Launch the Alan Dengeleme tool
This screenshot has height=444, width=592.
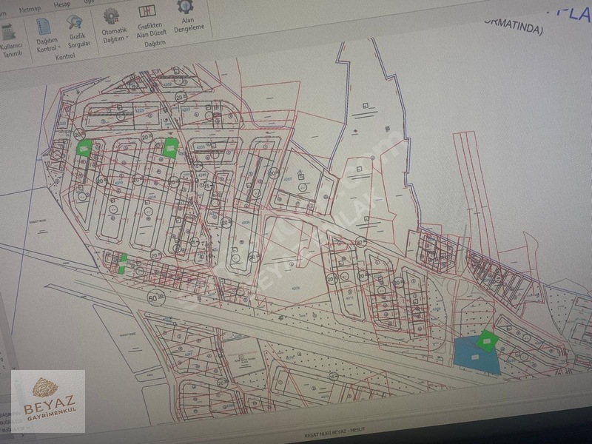coord(188,16)
